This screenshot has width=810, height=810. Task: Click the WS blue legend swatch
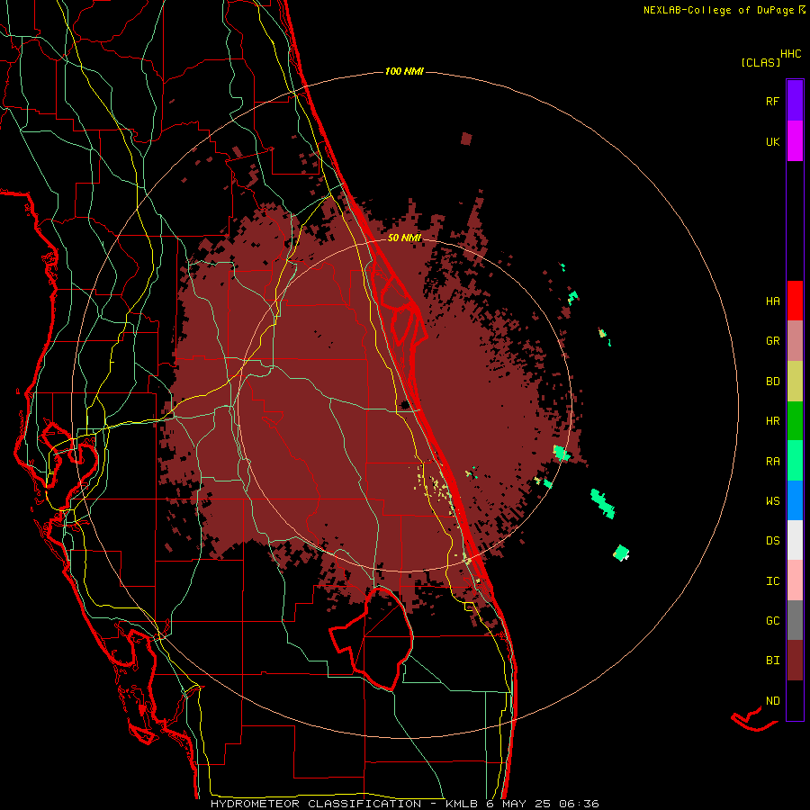[x=795, y=500]
